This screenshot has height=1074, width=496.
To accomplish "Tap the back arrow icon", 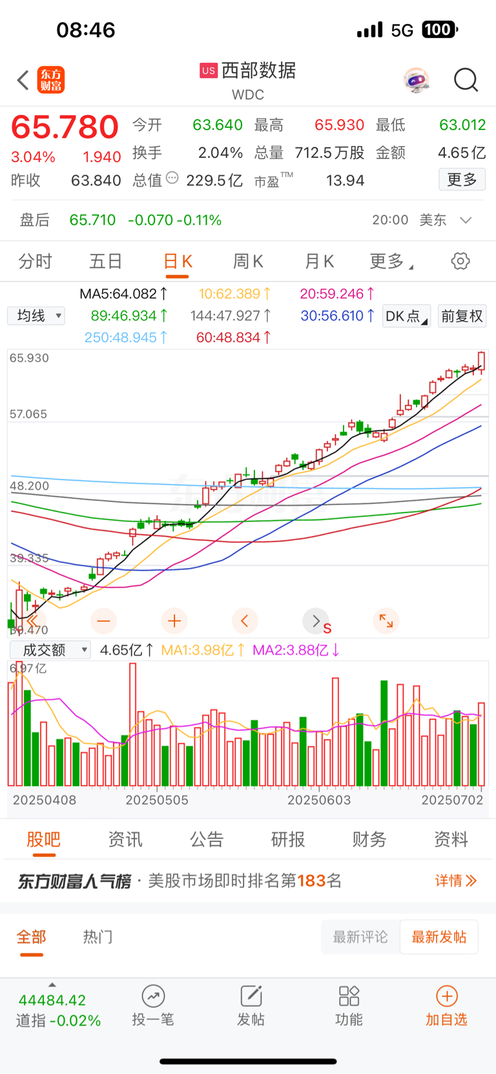I will coord(23,80).
